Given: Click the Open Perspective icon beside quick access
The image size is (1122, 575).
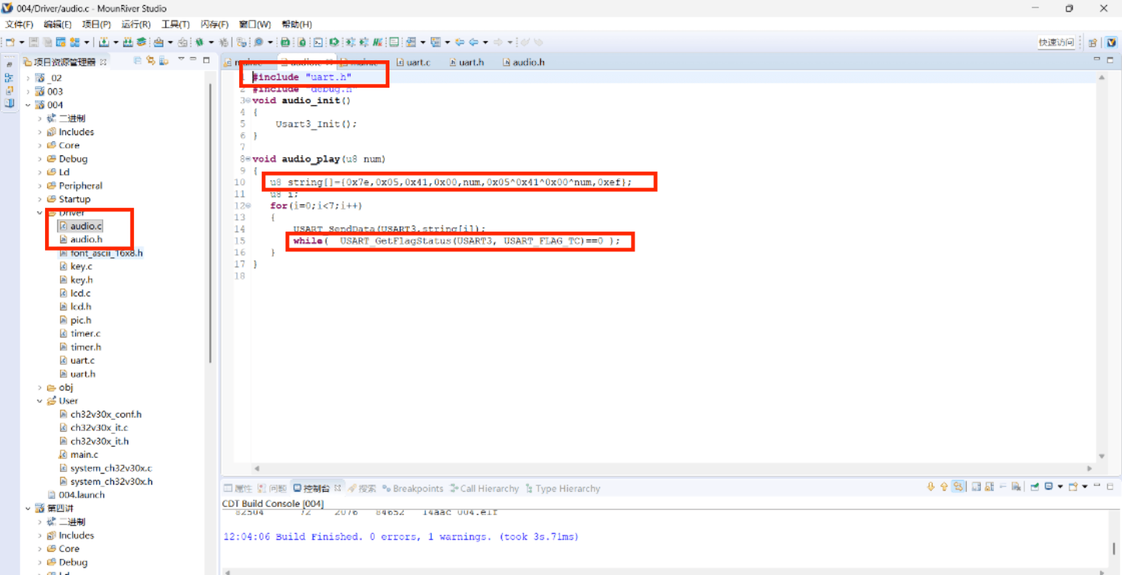Looking at the screenshot, I should click(1092, 42).
